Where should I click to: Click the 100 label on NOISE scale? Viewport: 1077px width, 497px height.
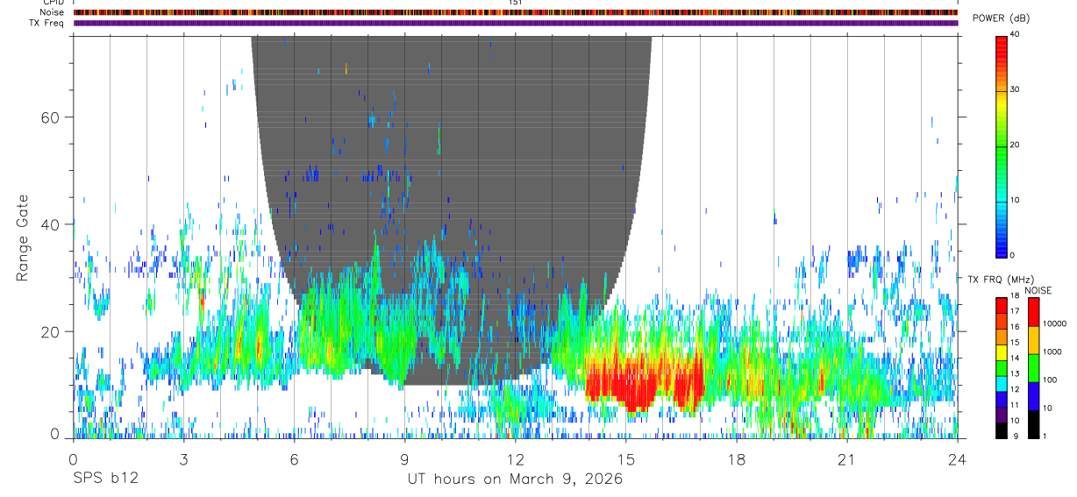coord(1049,380)
